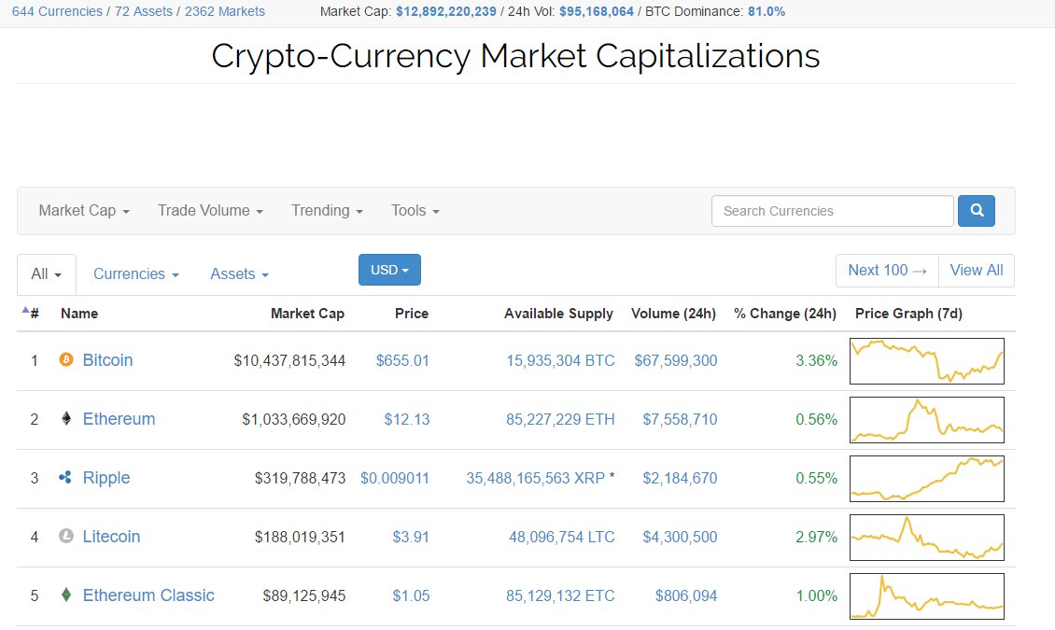Viewport: 1055px width, 630px height.
Task: Sort by Volume (24h) column header
Action: 673,314
